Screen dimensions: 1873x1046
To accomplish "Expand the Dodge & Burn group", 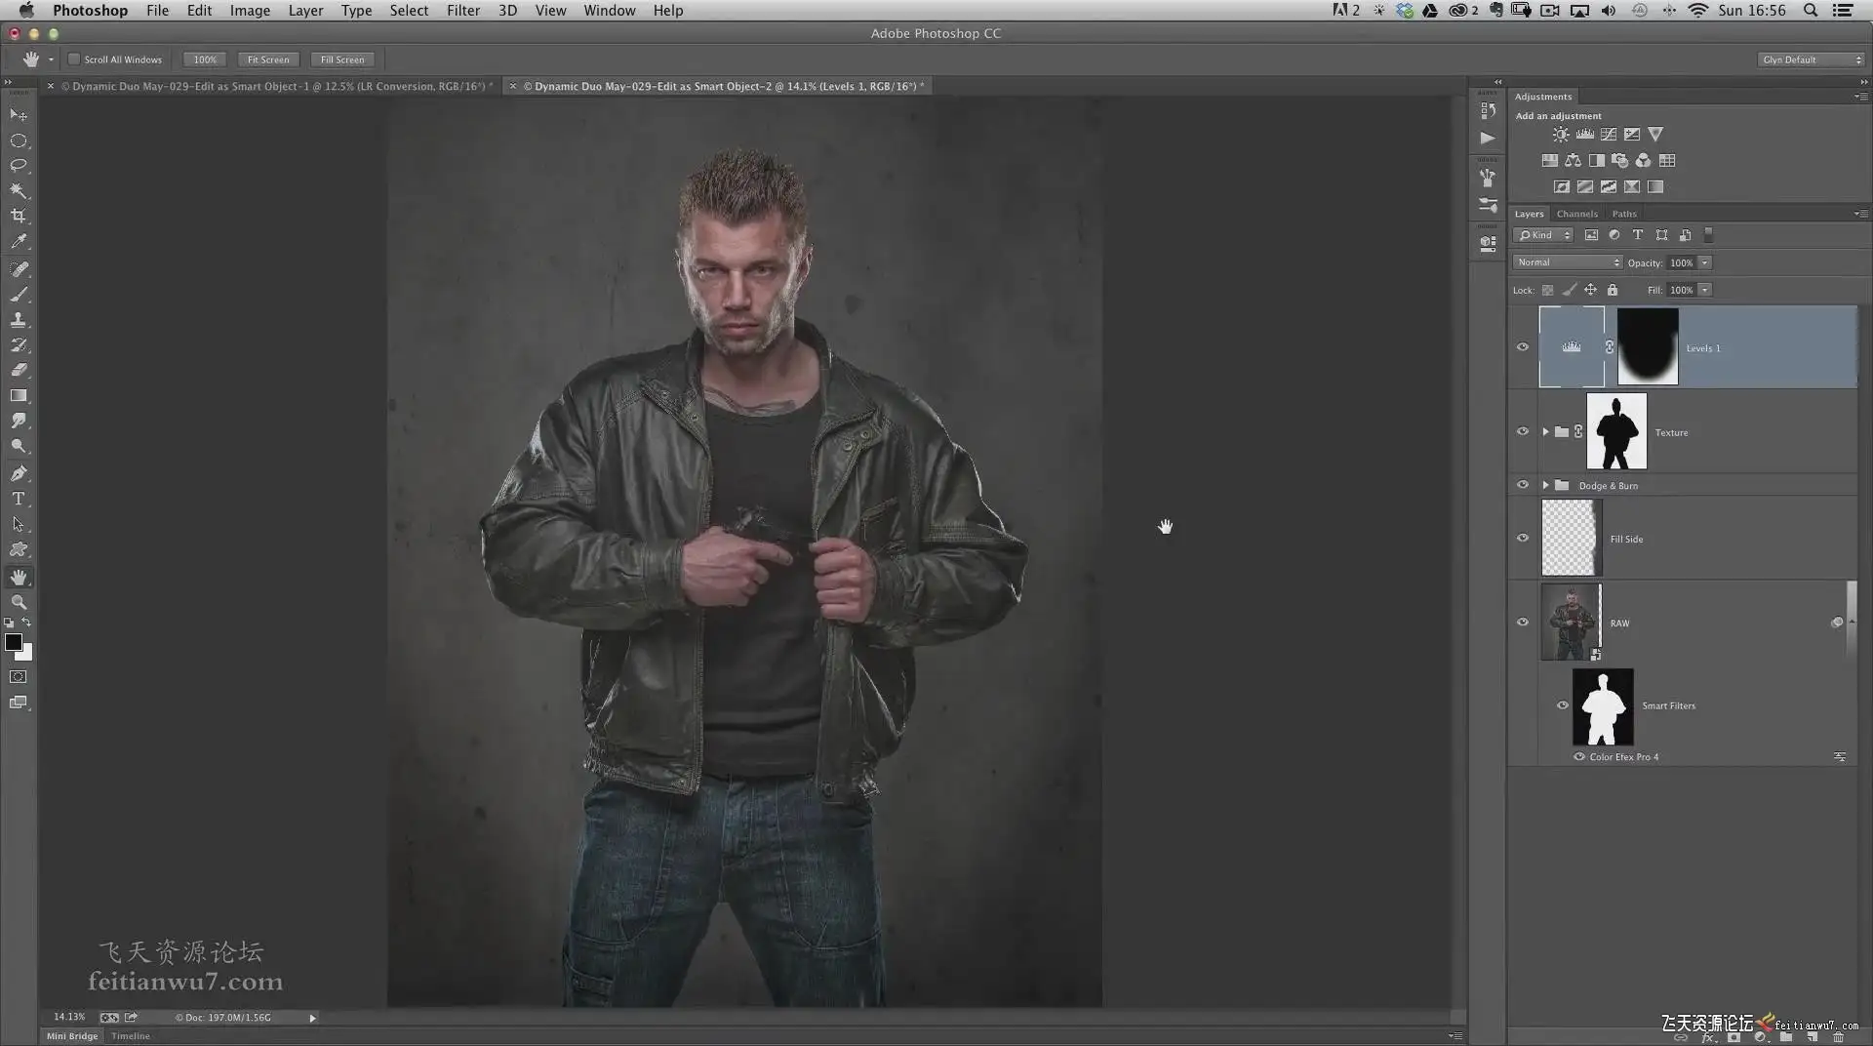I will (1545, 485).
